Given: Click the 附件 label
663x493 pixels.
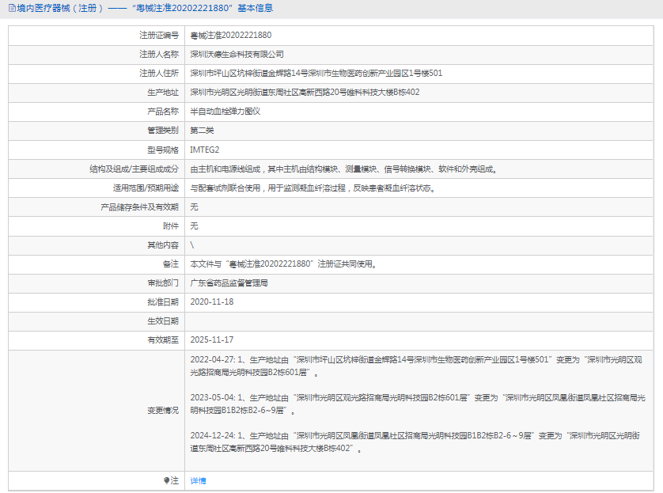Looking at the screenshot, I should tap(171, 226).
